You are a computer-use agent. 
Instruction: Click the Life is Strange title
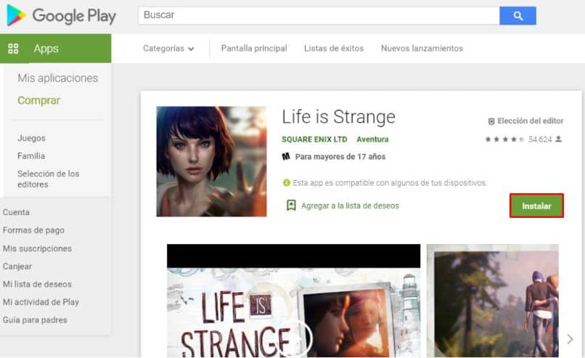click(x=338, y=117)
